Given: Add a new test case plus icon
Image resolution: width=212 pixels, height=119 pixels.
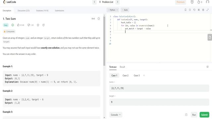Looking at the screenshot, I should point(144,75).
